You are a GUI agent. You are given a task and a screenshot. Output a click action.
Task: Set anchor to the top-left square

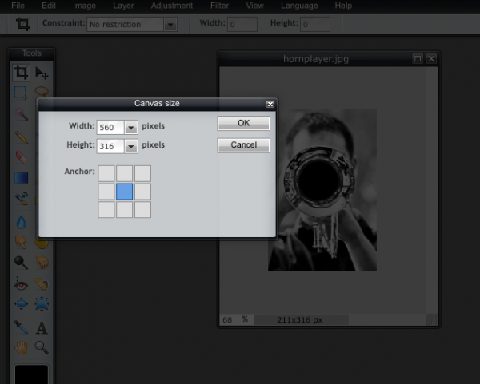pos(106,172)
